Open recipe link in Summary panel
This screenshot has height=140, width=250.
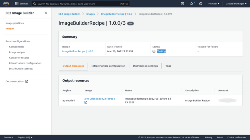(78, 51)
